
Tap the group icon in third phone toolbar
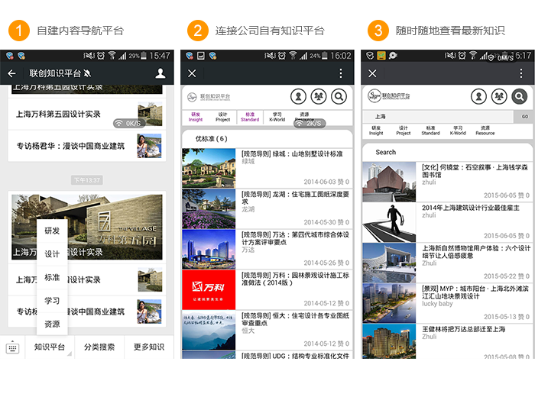(499, 97)
